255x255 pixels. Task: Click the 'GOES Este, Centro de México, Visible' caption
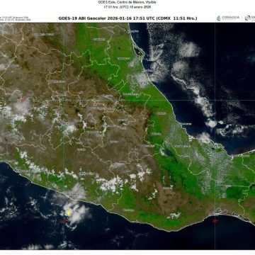coord(127,2)
